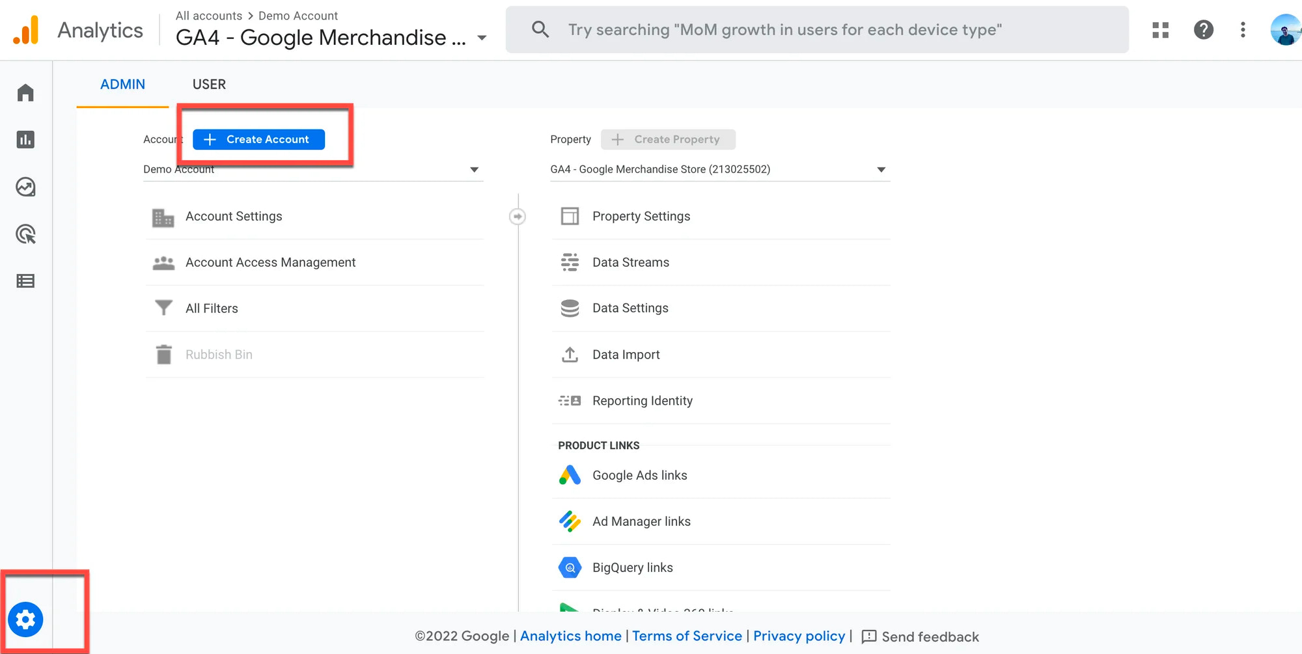The height and width of the screenshot is (654, 1302).
Task: Expand the Demo Account dropdown
Action: pyautogui.click(x=474, y=170)
